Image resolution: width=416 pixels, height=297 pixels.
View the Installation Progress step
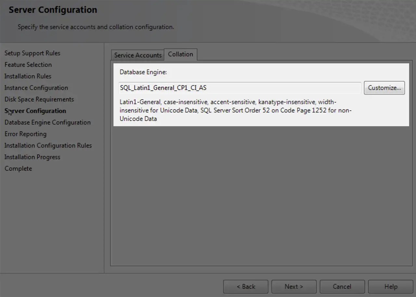click(x=32, y=157)
